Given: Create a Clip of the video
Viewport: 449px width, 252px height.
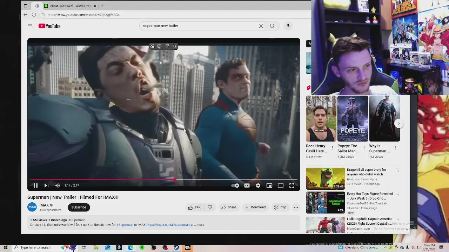Looking at the screenshot, I should 280,207.
